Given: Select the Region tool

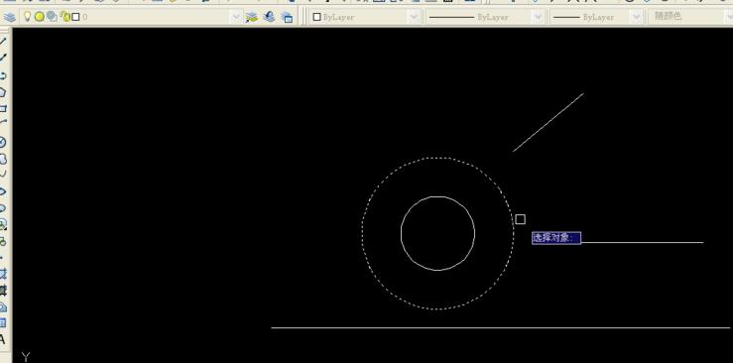Looking at the screenshot, I should [3, 306].
